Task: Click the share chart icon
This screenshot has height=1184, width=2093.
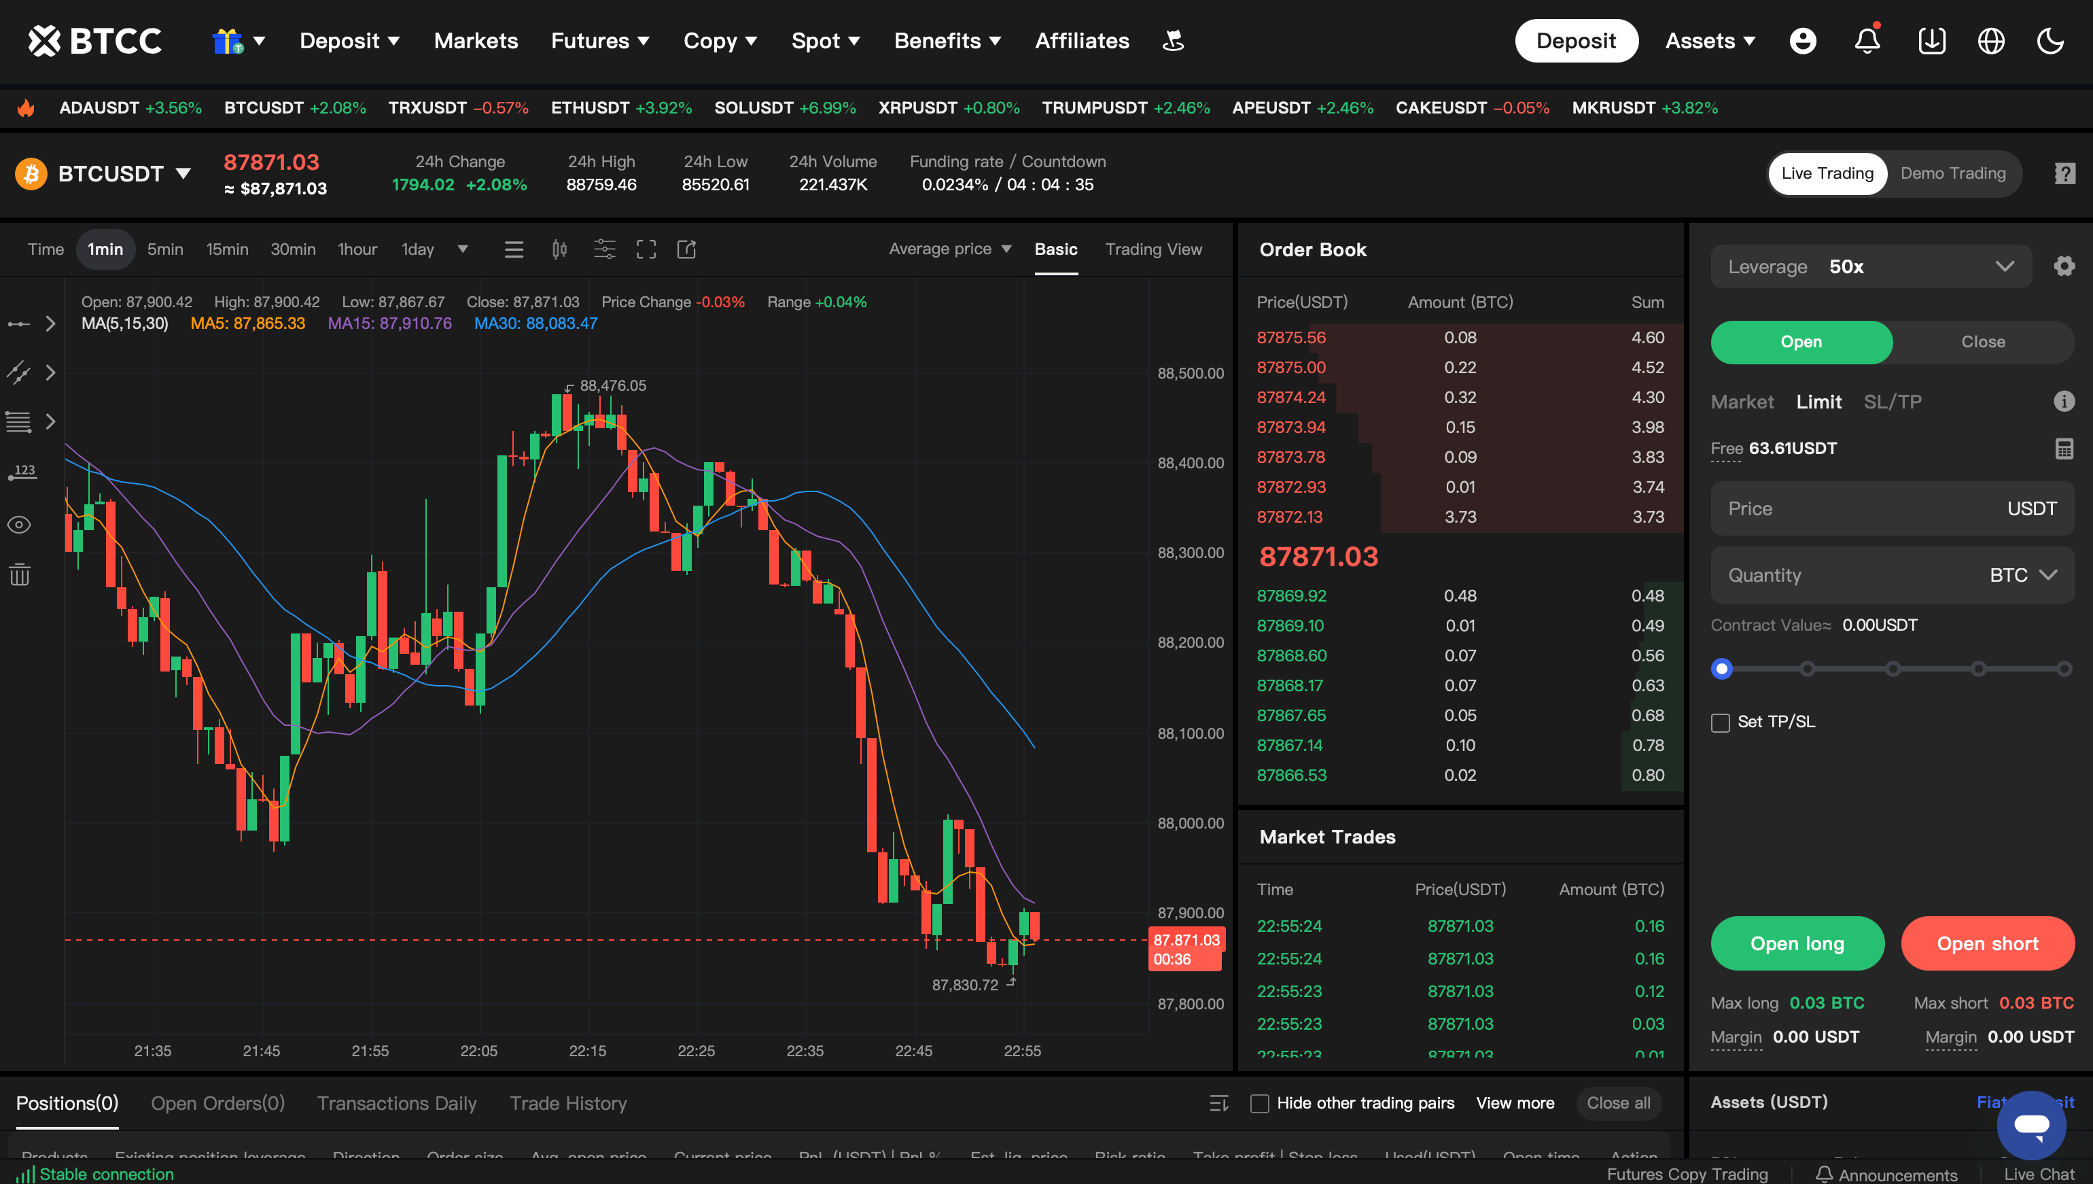Action: [687, 249]
